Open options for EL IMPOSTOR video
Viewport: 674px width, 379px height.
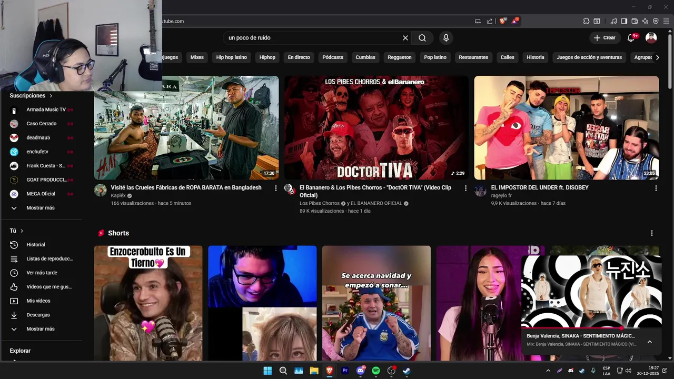656,188
